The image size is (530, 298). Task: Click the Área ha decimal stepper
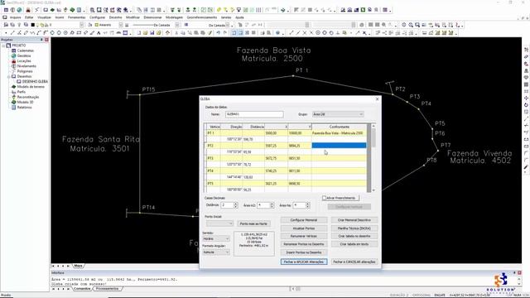coord(307,205)
